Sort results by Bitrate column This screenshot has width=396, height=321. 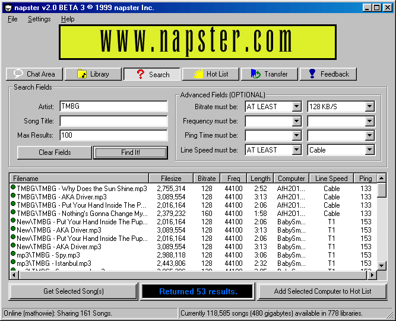pyautogui.click(x=207, y=179)
